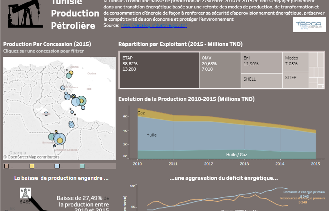
Task: Click the Evolution de la Production 2010-2015 heading
Action: click(186, 99)
